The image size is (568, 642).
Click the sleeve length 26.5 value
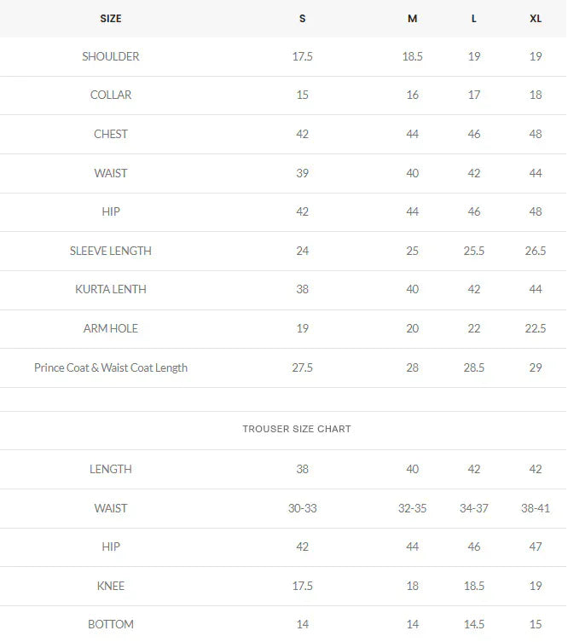536,251
